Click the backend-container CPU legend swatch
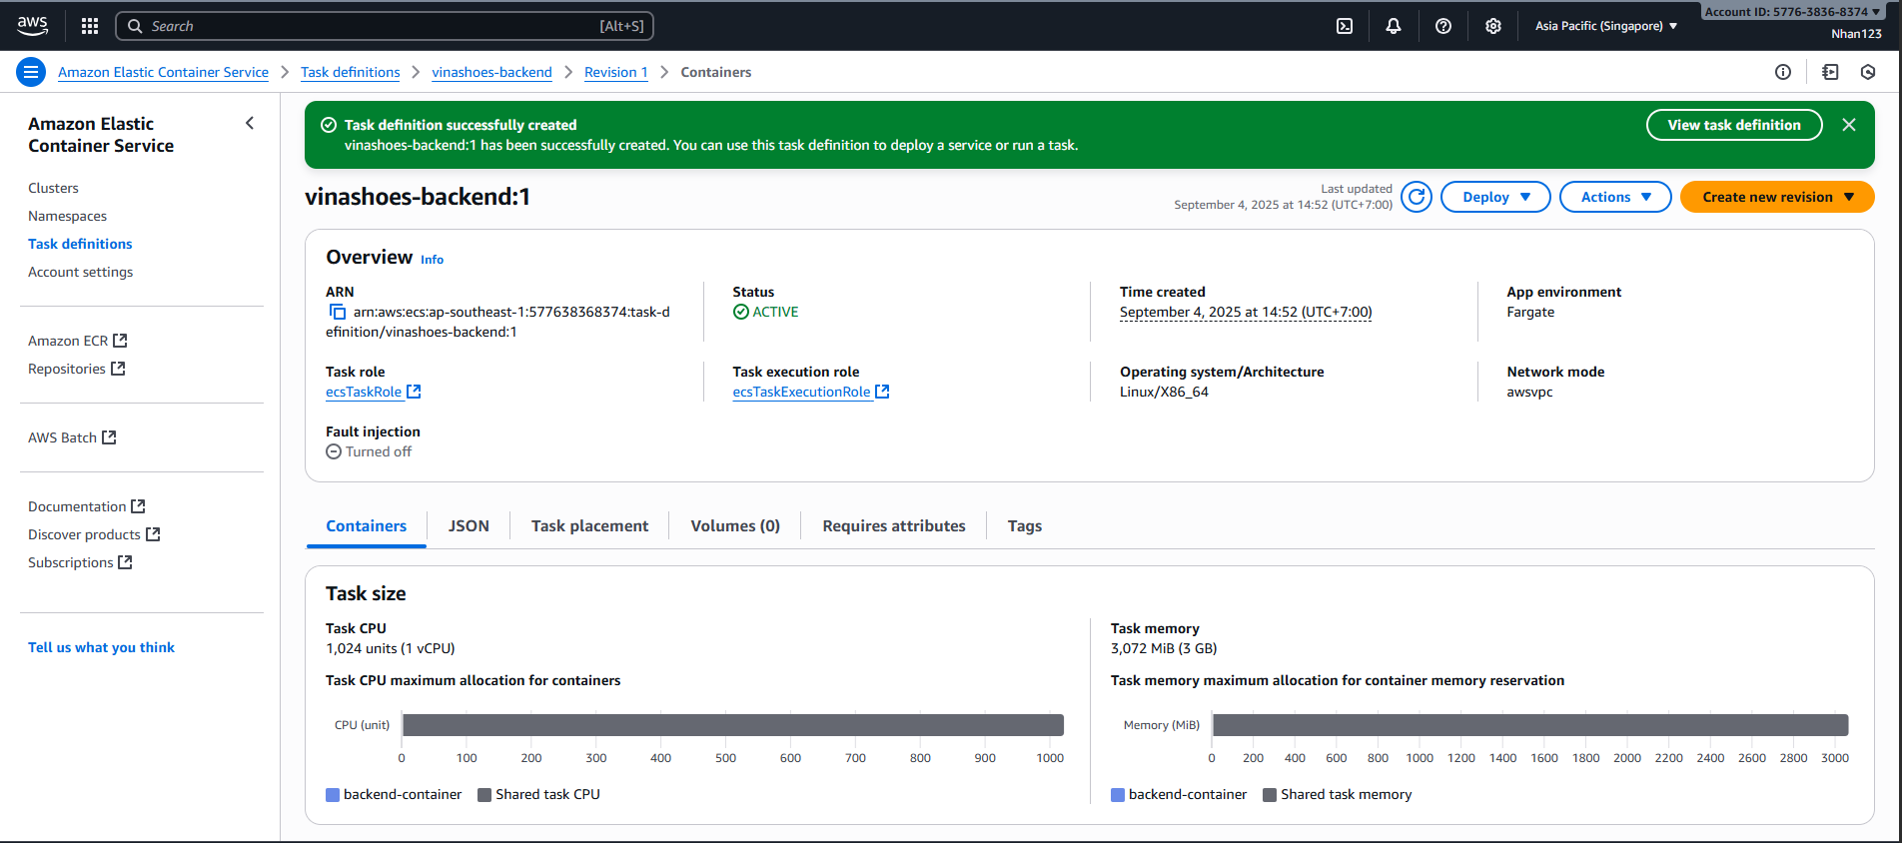 click(x=333, y=795)
